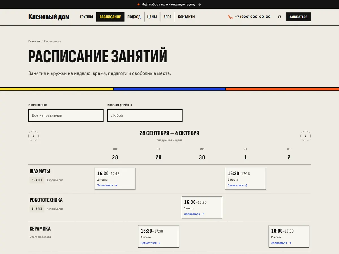This screenshot has height=254, width=339.
Task: Open the Контакты menu item
Action: 186,17
